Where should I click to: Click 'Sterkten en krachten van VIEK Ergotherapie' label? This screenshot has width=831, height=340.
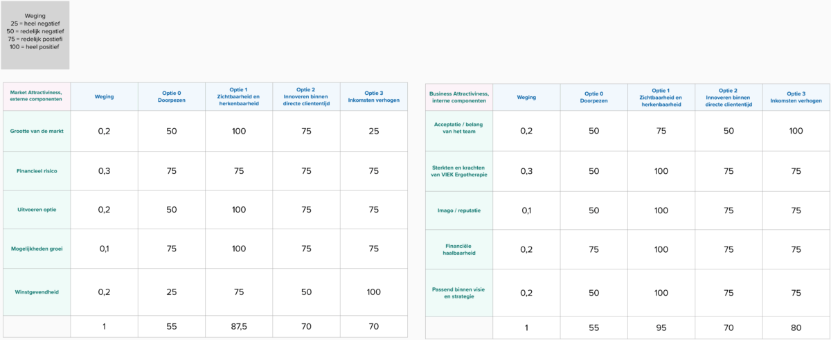click(459, 170)
